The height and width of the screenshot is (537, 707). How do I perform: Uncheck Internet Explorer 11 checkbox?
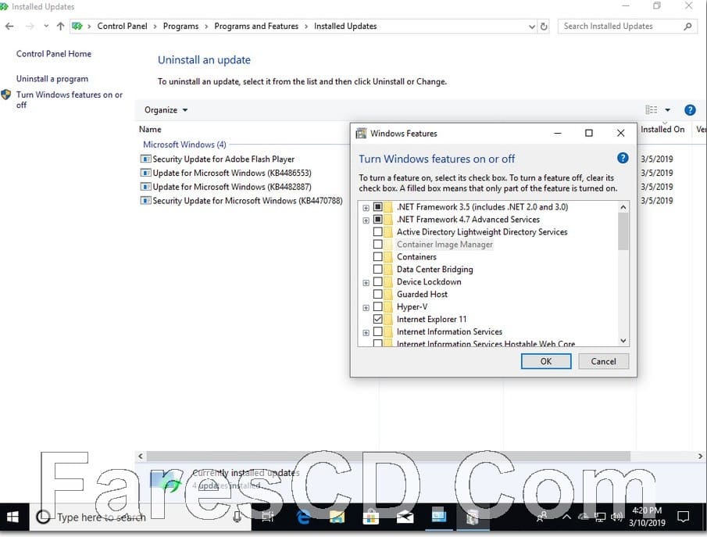point(378,319)
